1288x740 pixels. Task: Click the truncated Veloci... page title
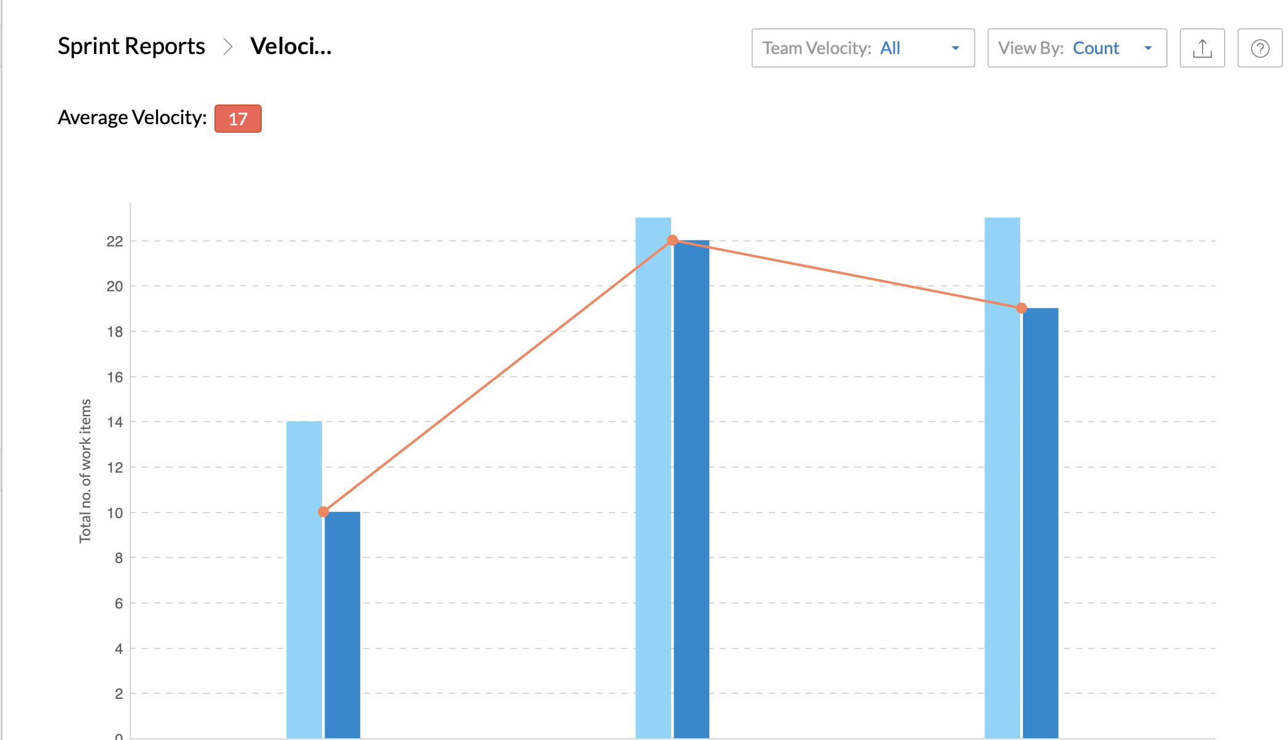pos(291,47)
